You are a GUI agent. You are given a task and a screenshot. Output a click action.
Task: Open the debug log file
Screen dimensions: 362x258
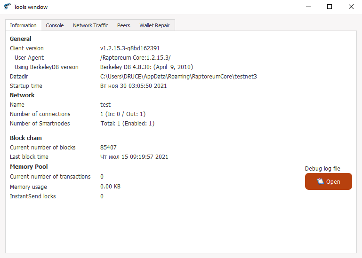328,181
